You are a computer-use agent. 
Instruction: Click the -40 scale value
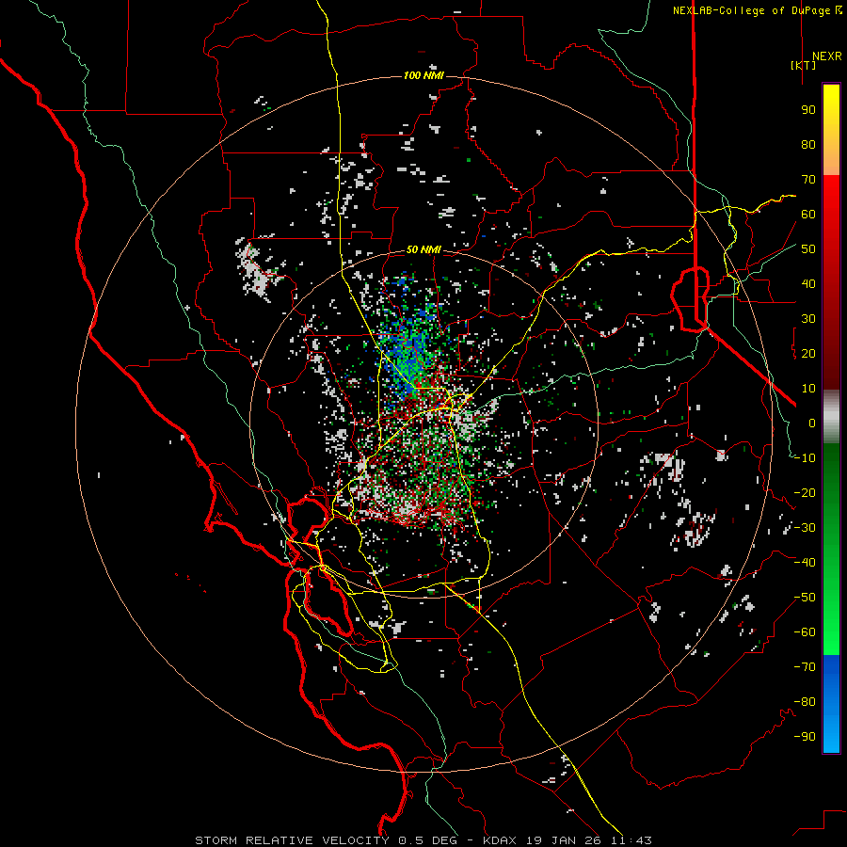805,563
